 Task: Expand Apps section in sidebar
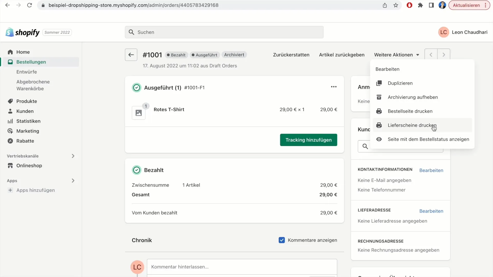tap(73, 180)
